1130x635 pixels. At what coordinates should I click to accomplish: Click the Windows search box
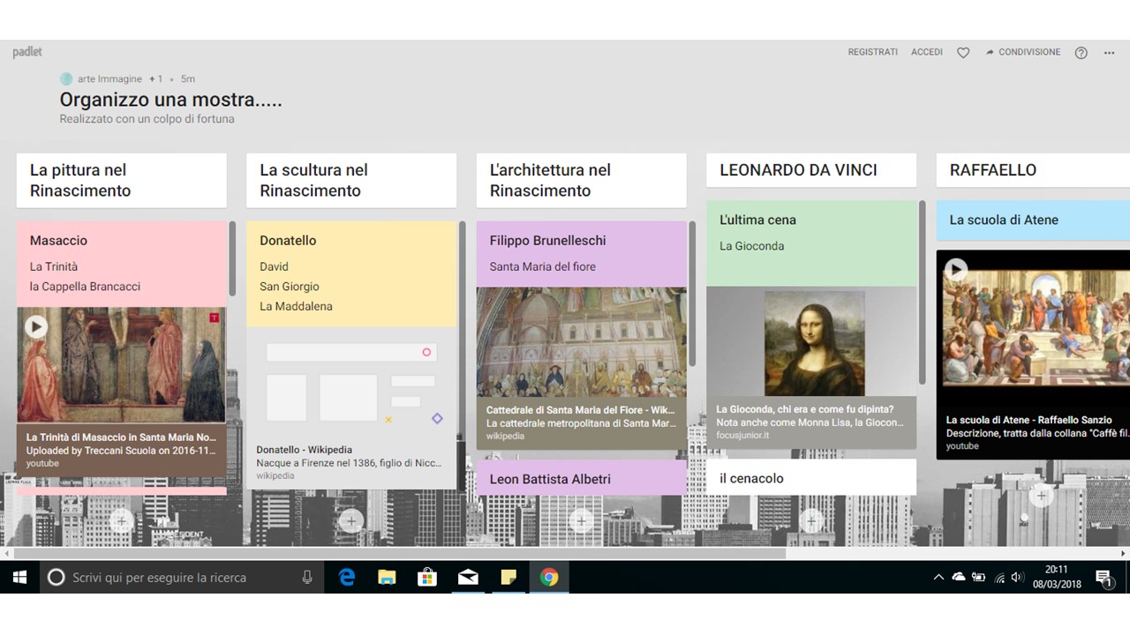click(x=183, y=578)
